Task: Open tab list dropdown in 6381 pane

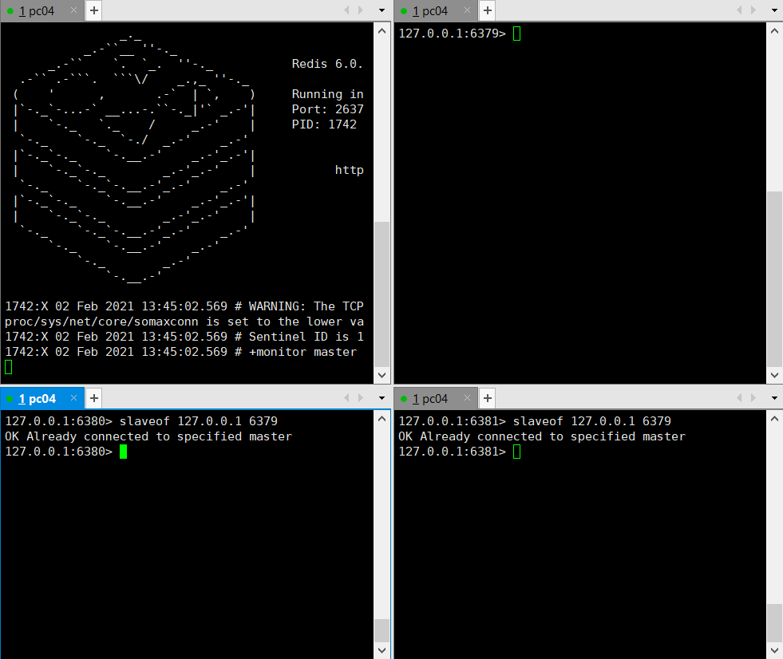Action: 775,398
